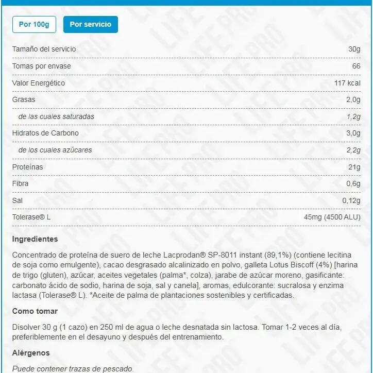Click the 117 kcal value
Image resolution: width=373 pixels, height=373 pixels.
pos(347,83)
